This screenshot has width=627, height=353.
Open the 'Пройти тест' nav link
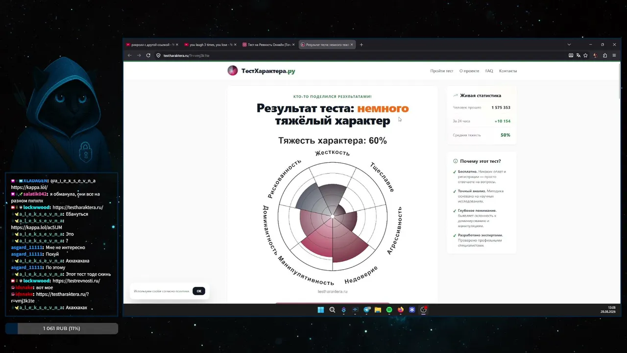tap(441, 71)
